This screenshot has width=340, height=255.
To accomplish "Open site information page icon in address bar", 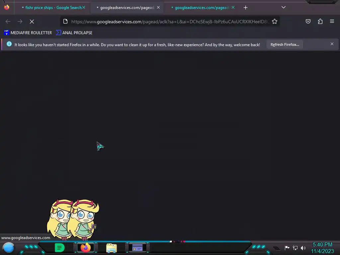I will point(65,22).
